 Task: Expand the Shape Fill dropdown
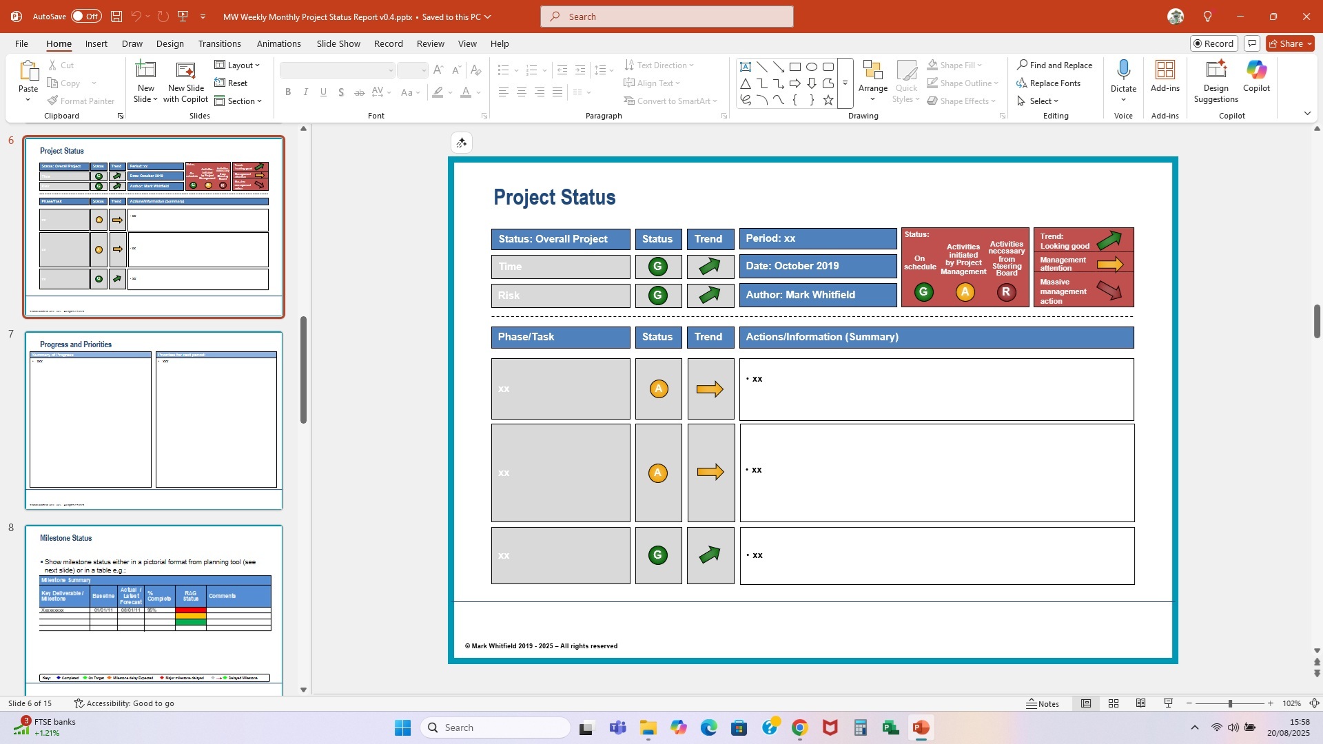coord(981,65)
